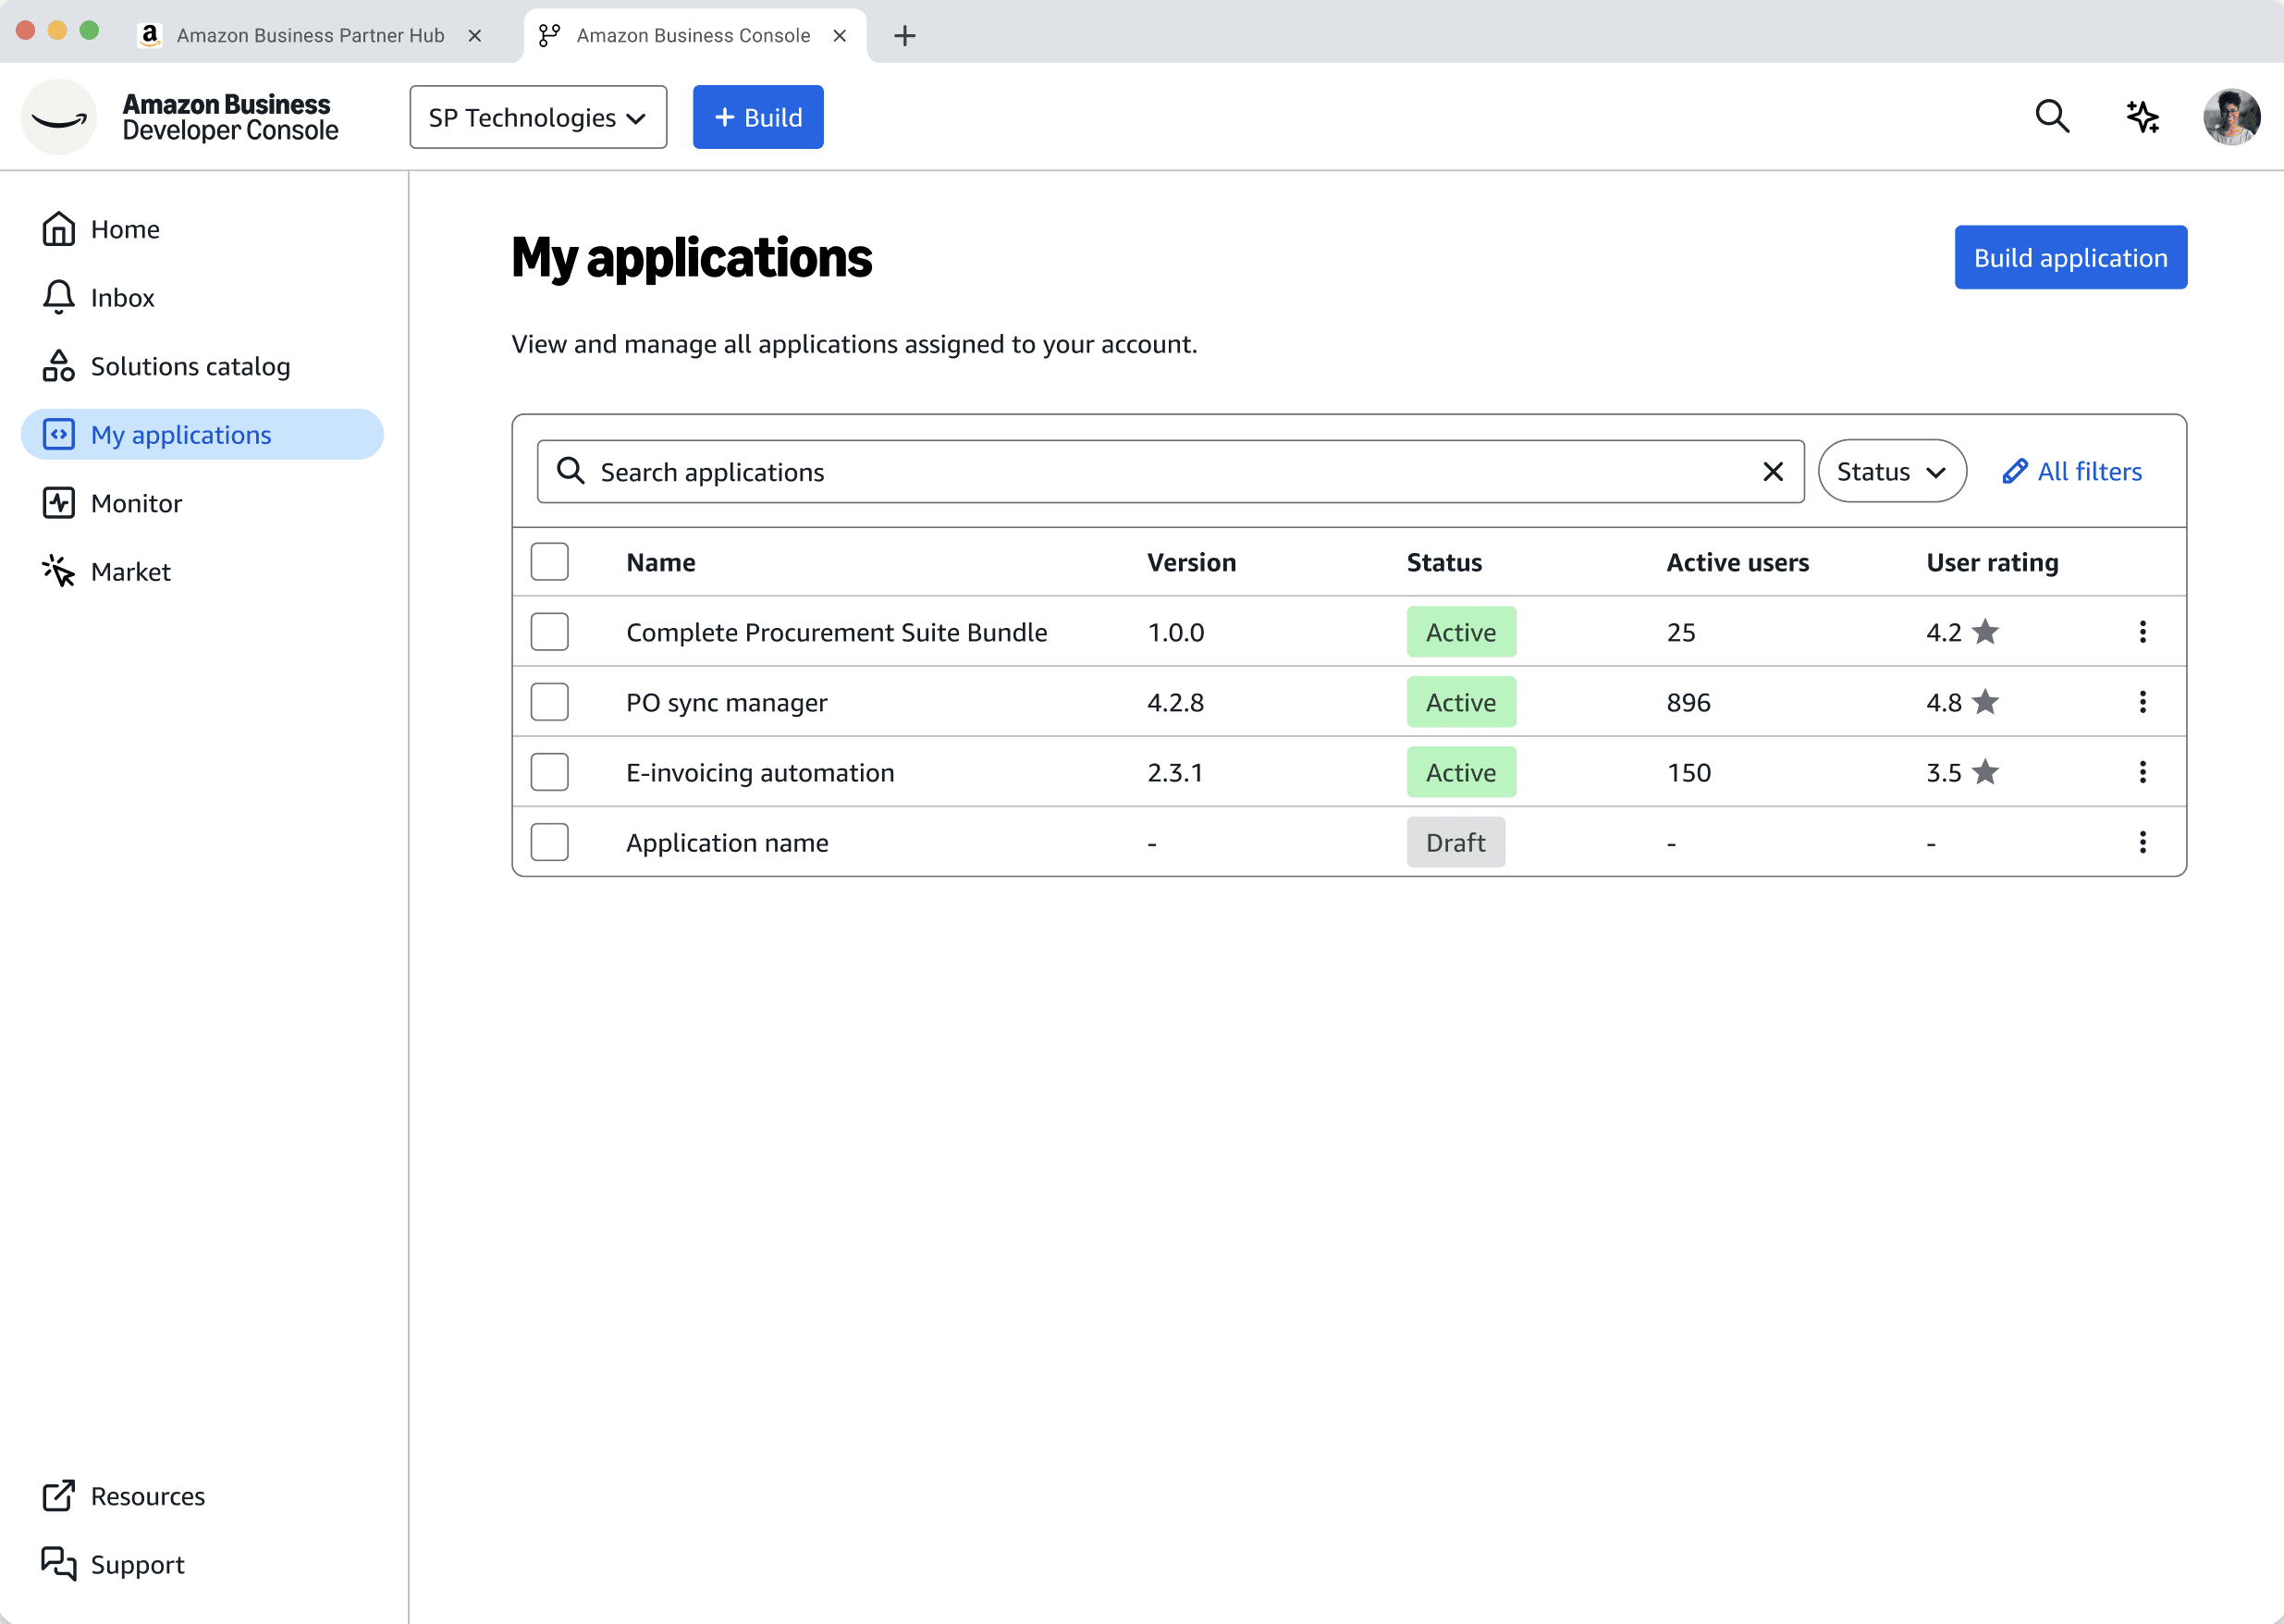2284x1624 pixels.
Task: Click the header search magnifier icon
Action: tap(2051, 117)
